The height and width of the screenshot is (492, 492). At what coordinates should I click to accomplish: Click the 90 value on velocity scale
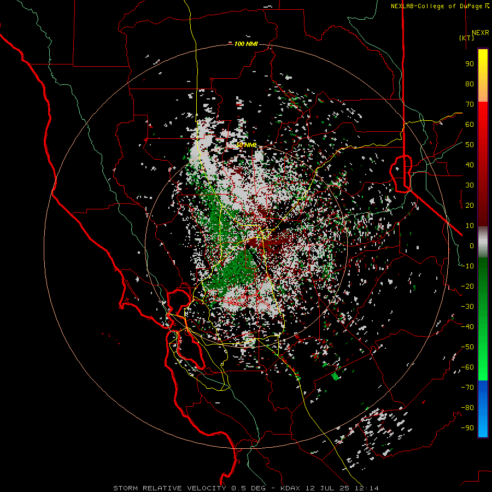pos(470,64)
